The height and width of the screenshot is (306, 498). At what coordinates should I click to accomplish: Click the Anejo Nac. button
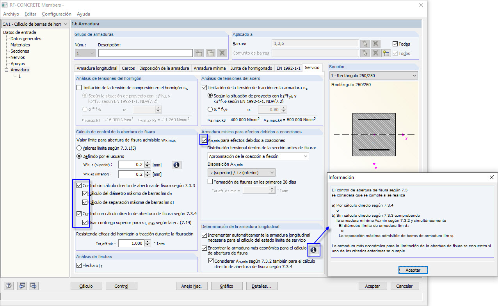click(192, 286)
